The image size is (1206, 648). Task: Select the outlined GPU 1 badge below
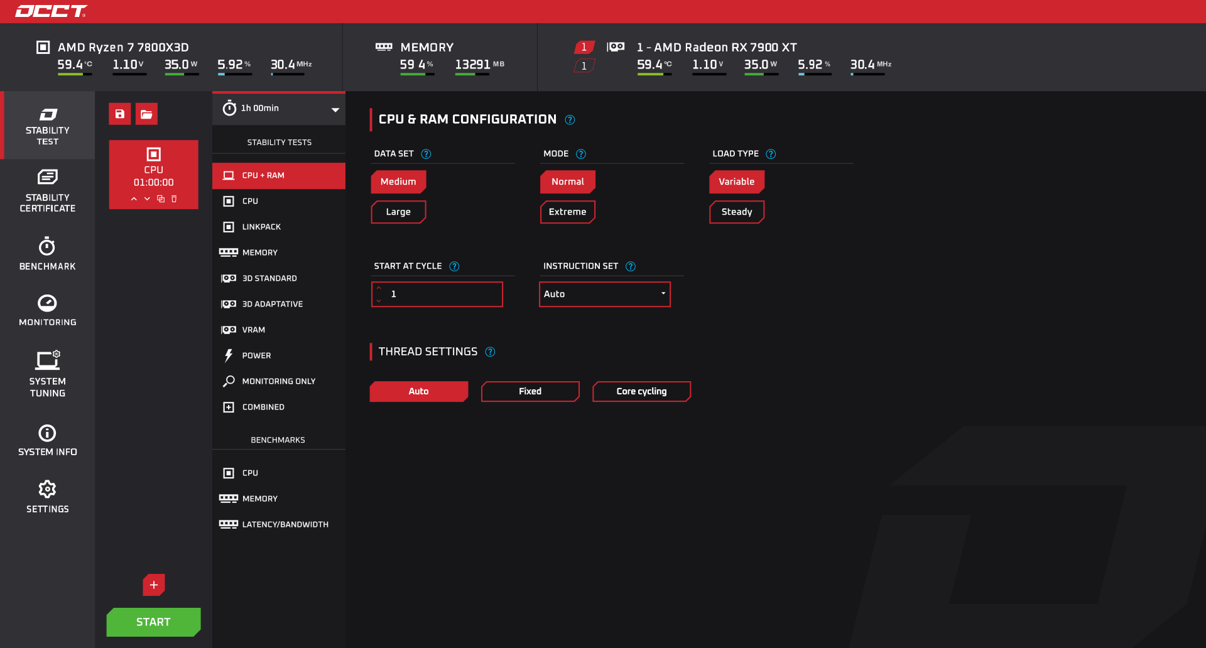pos(584,66)
